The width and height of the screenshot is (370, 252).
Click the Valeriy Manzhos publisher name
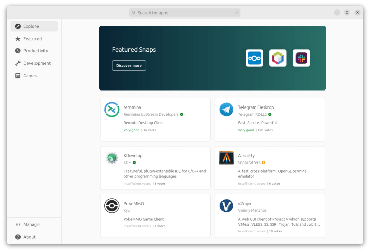252,210
